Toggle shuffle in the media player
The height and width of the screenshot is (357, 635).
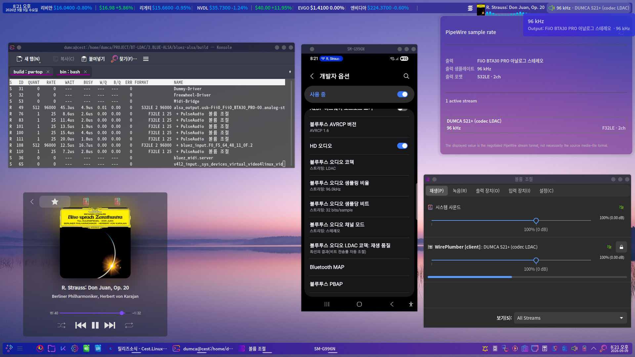[x=62, y=325]
